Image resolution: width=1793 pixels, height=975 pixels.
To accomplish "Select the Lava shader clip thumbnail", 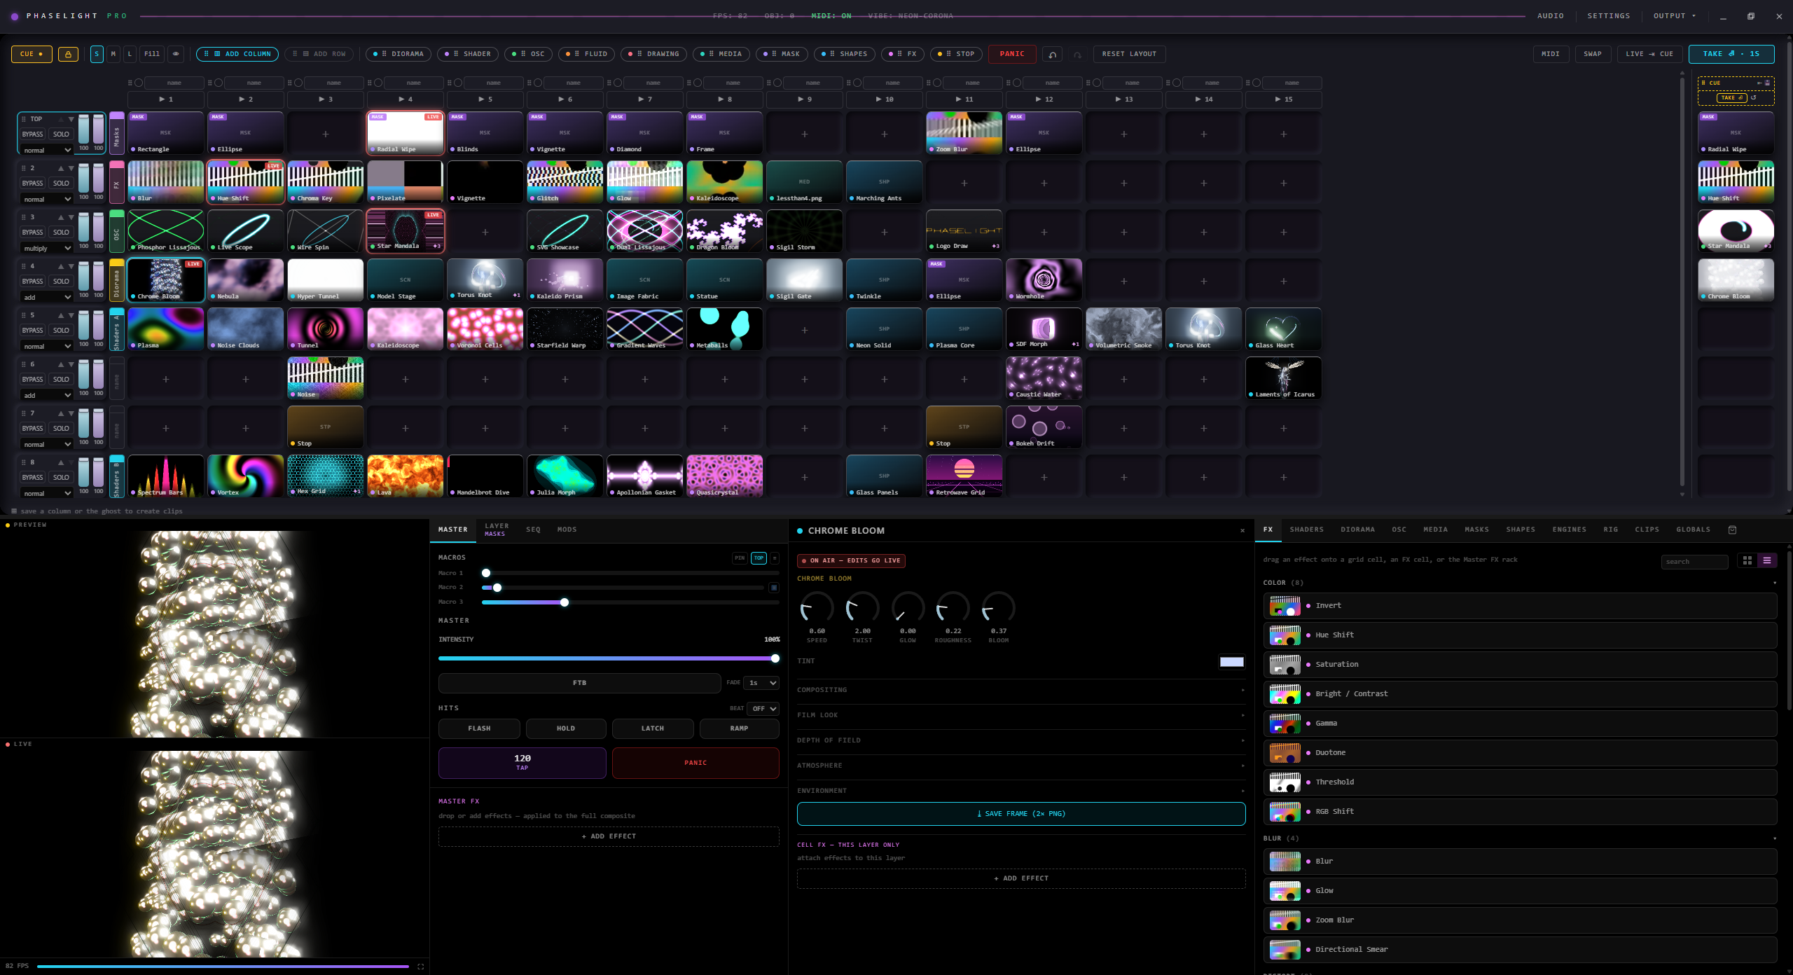I will point(405,476).
